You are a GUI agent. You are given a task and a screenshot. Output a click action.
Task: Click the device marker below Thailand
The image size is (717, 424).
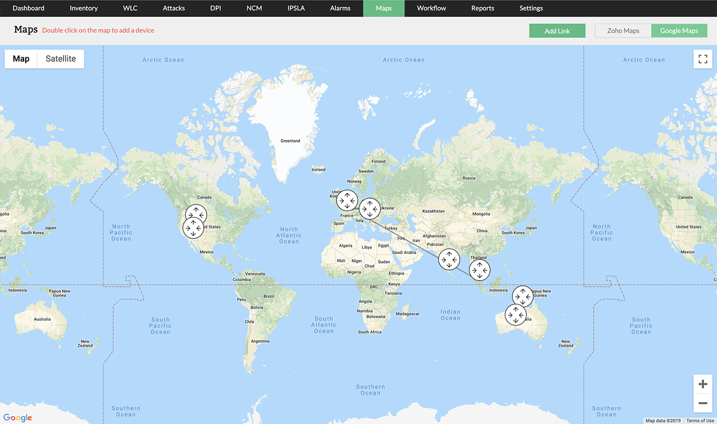point(480,270)
